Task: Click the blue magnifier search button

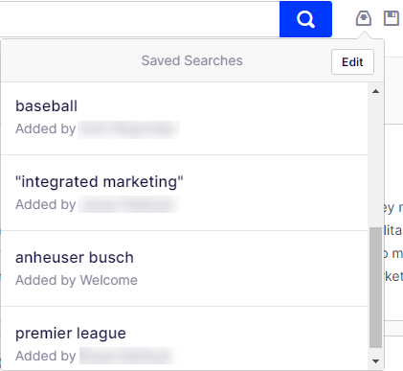Action: click(305, 19)
